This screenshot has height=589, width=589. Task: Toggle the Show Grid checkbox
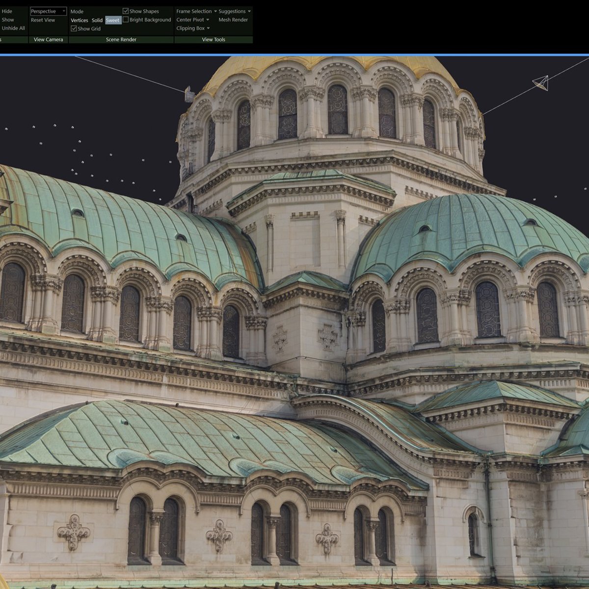click(x=73, y=28)
